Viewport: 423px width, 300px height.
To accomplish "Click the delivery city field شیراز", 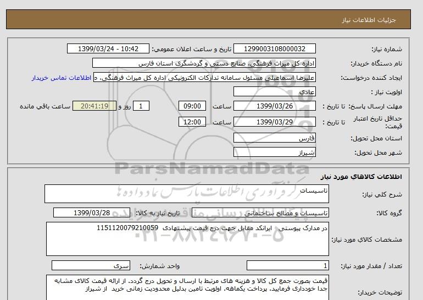I will click(274, 152).
